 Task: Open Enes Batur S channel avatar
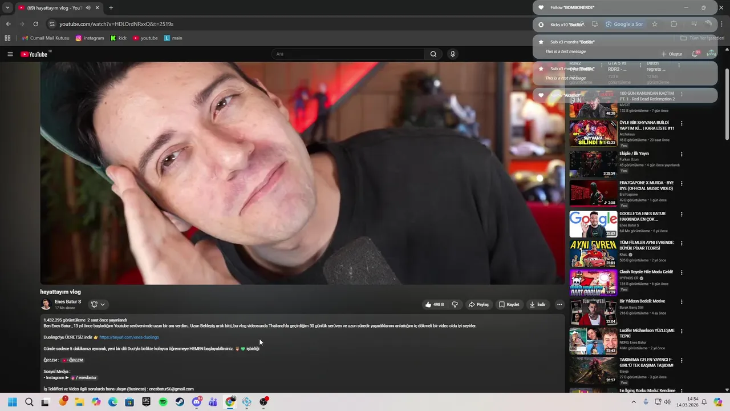click(46, 304)
